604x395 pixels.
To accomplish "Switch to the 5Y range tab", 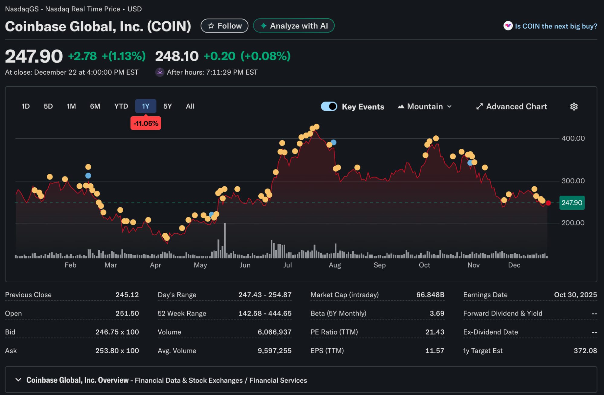I will 167,106.
